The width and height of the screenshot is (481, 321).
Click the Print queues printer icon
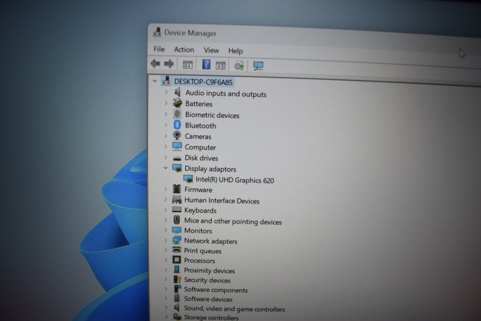click(x=177, y=249)
